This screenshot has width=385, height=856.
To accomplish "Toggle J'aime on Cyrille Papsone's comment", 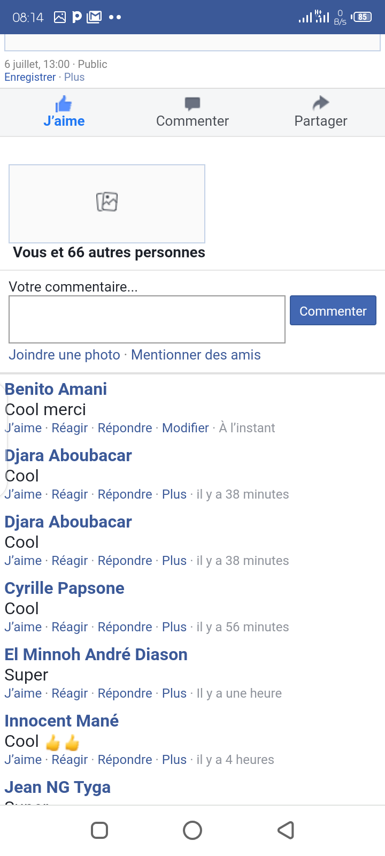I will [x=23, y=627].
